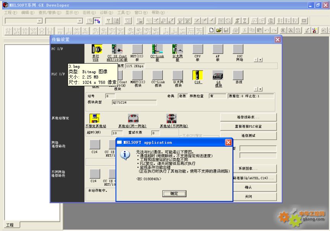330x231 pixels.
Task: Open the 工具 (Tools) menu
Action: click(x=123, y=13)
